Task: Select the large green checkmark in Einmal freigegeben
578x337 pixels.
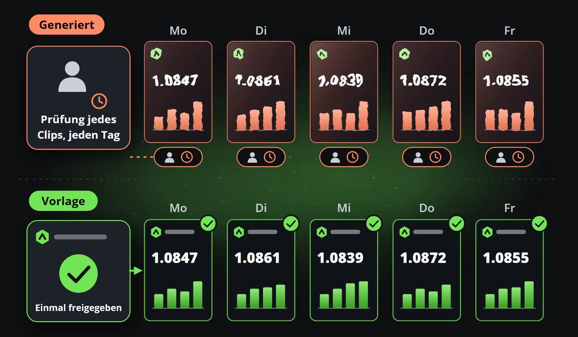Action: (x=78, y=273)
